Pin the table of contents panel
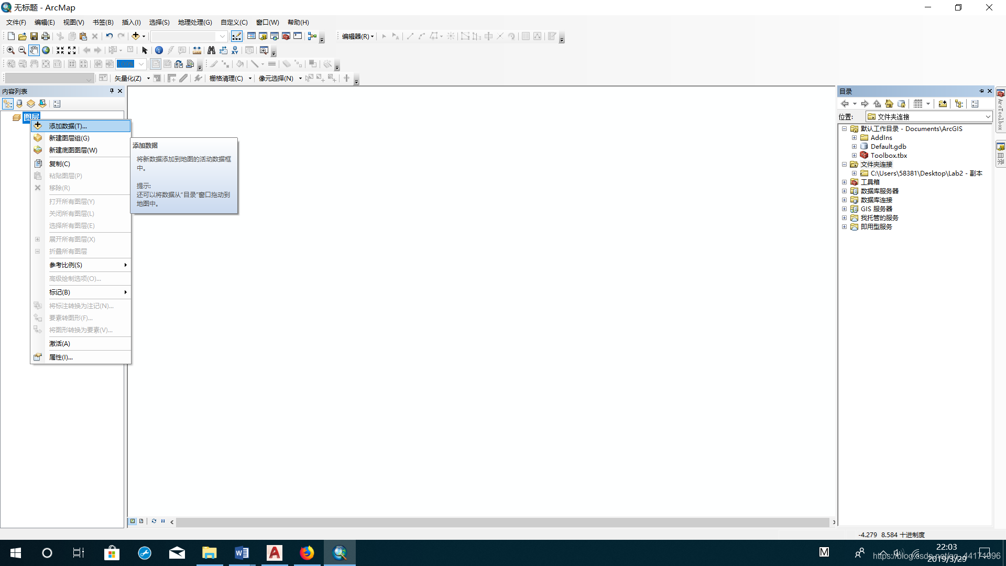This screenshot has width=1006, height=566. pos(112,91)
